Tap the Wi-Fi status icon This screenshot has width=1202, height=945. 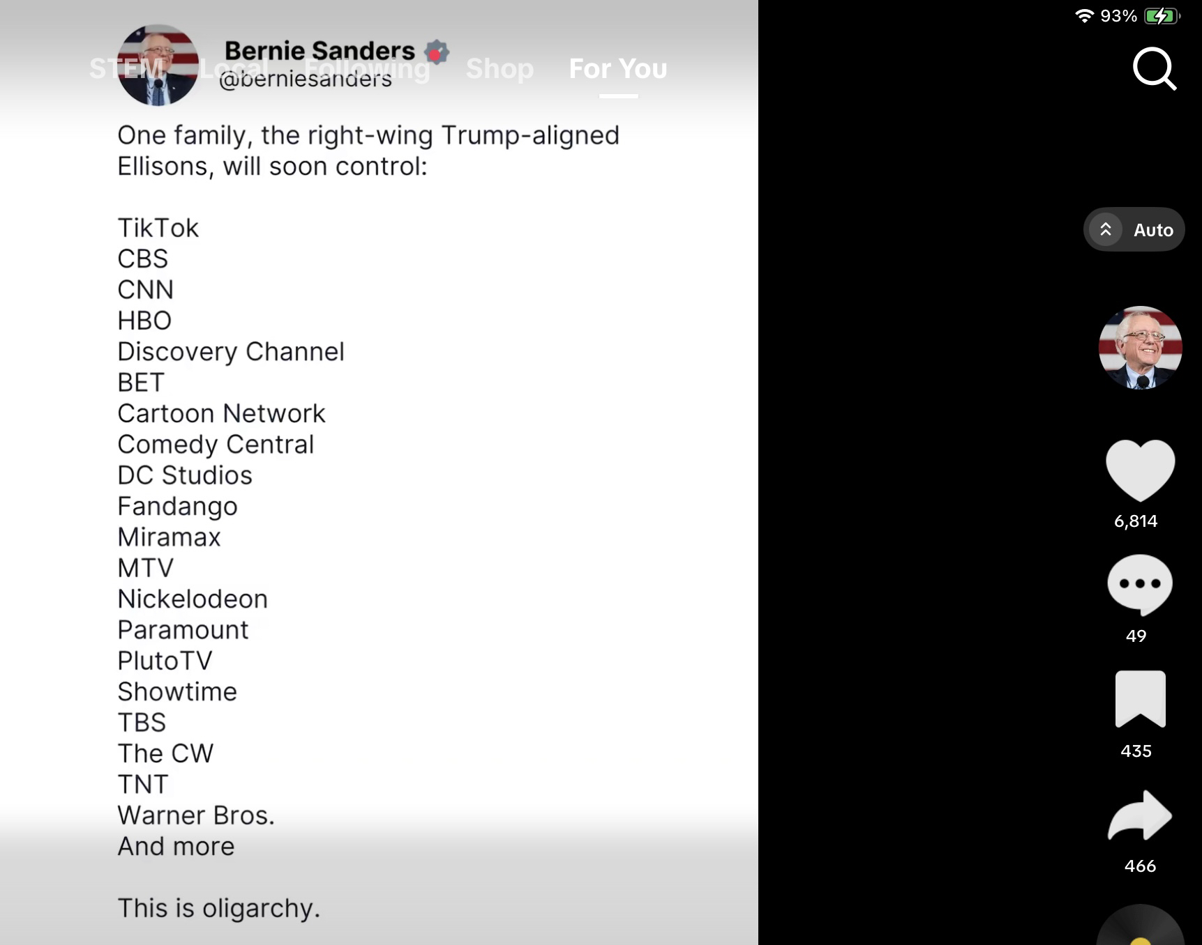(1084, 16)
